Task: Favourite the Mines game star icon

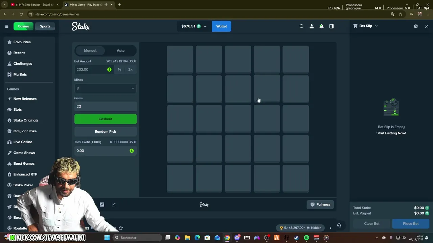Action: [121, 228]
